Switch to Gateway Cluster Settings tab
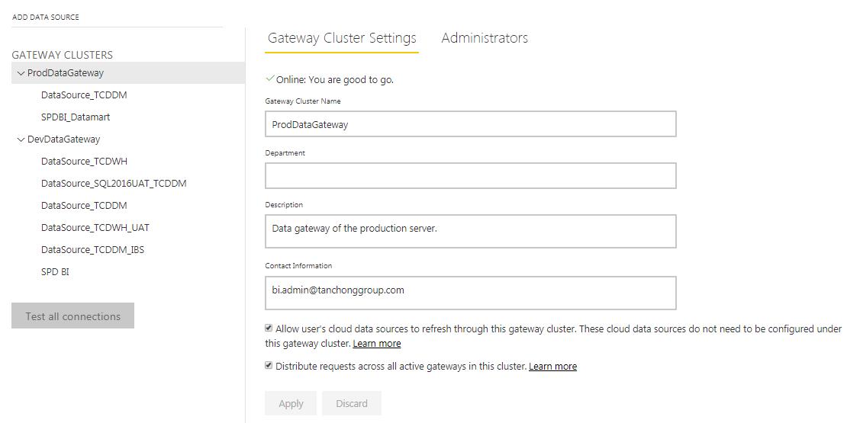This screenshot has height=423, width=847. coord(342,38)
